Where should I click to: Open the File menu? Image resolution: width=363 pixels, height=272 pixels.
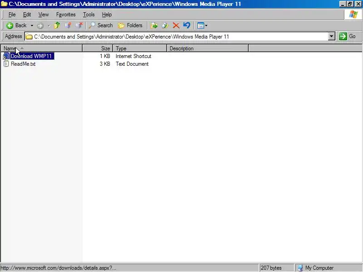point(12,15)
